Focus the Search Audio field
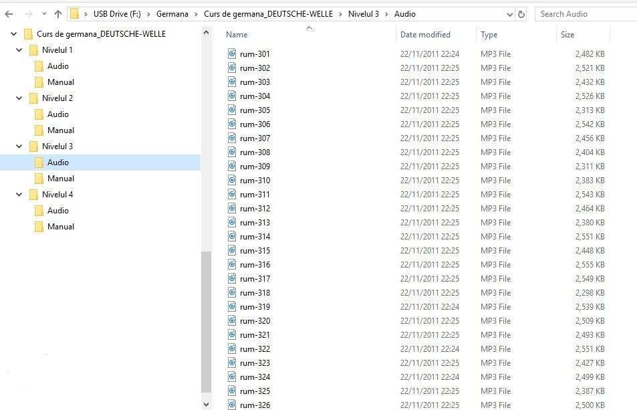The image size is (637, 410). 586,14
